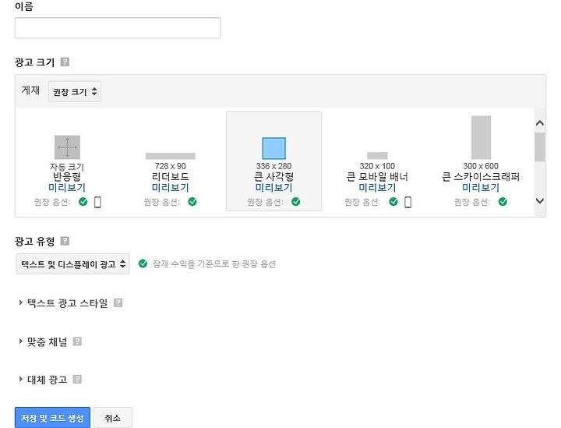Click green check icon under 큰 스카이스크래퍼

pyautogui.click(x=503, y=202)
